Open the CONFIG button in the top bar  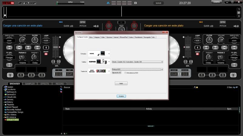pyautogui.click(x=217, y=2)
